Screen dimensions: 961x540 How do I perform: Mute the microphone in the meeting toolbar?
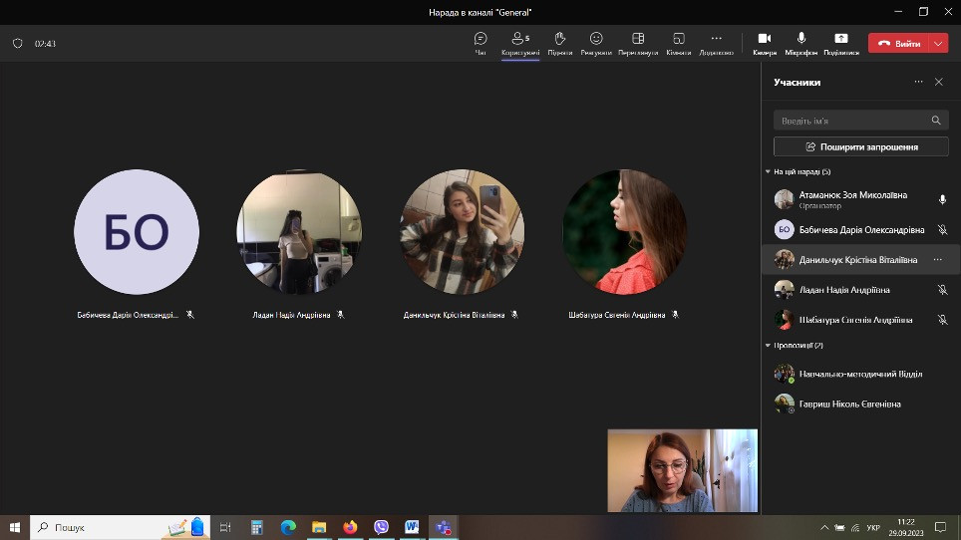[801, 39]
